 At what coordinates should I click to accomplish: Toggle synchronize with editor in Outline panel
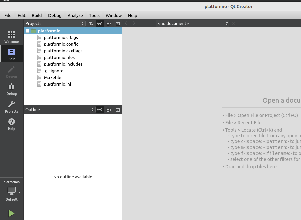point(99,109)
